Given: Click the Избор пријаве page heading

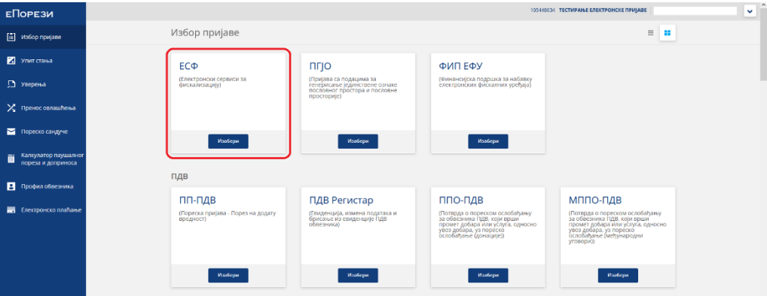Looking at the screenshot, I should (205, 33).
